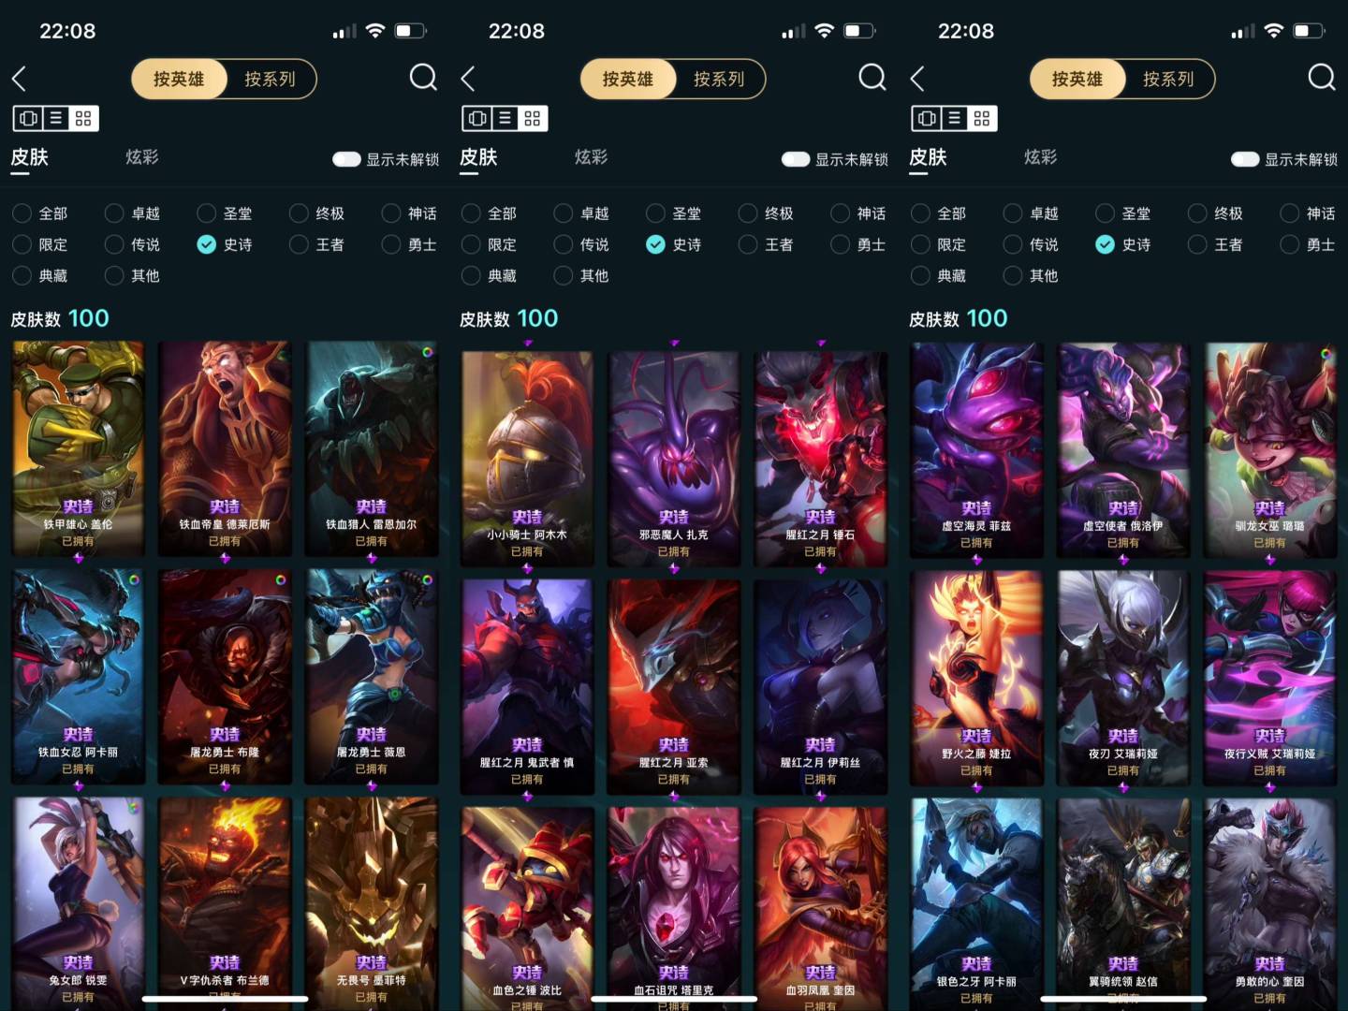1348x1011 pixels.
Task: Tap the back arrow in the leftmost phone screen
Action: pos(19,79)
